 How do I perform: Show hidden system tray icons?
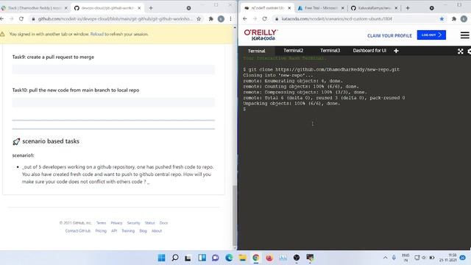click(385, 258)
